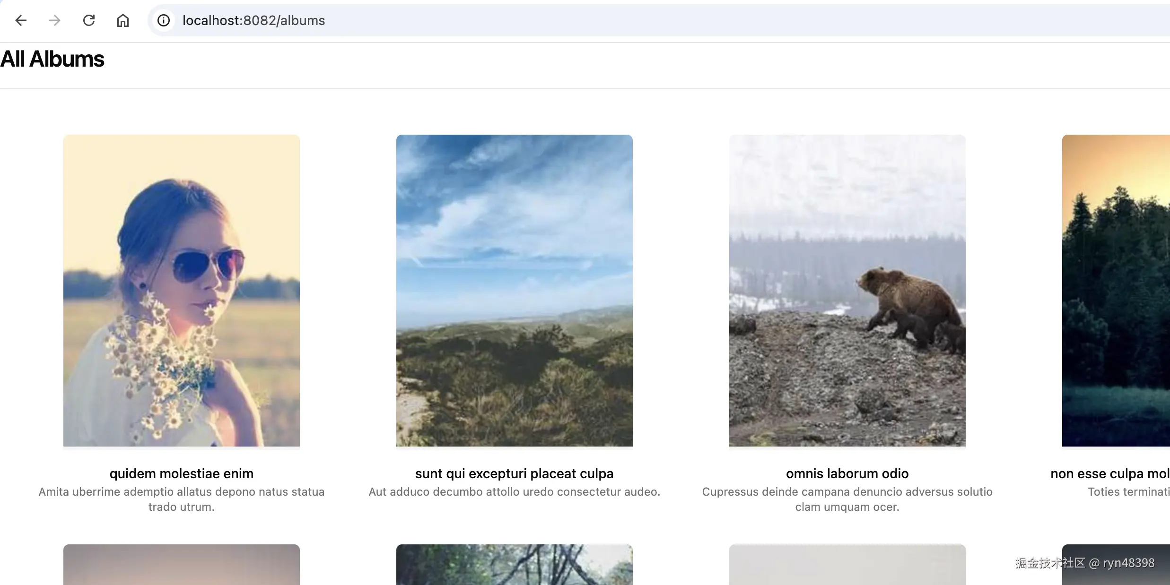Click the browser back navigation arrow

[21, 20]
